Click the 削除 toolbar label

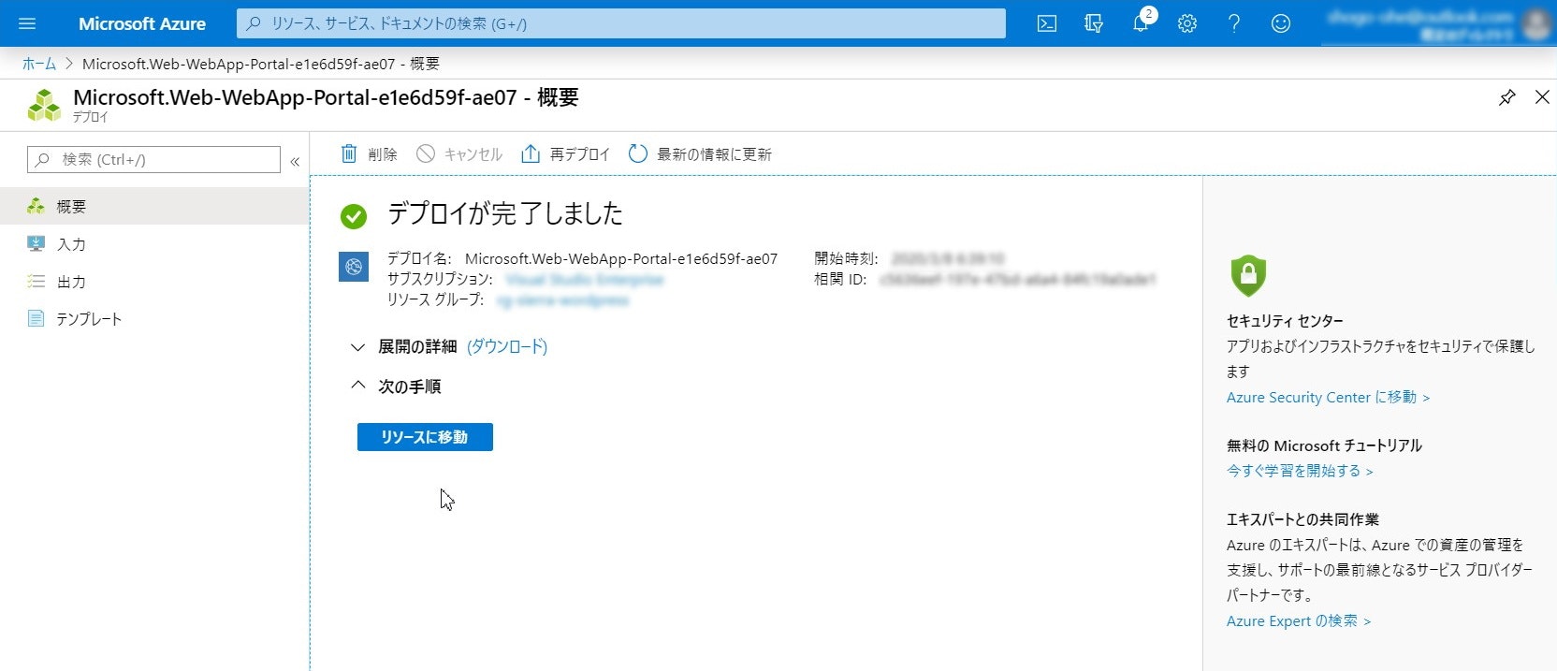coord(383,154)
